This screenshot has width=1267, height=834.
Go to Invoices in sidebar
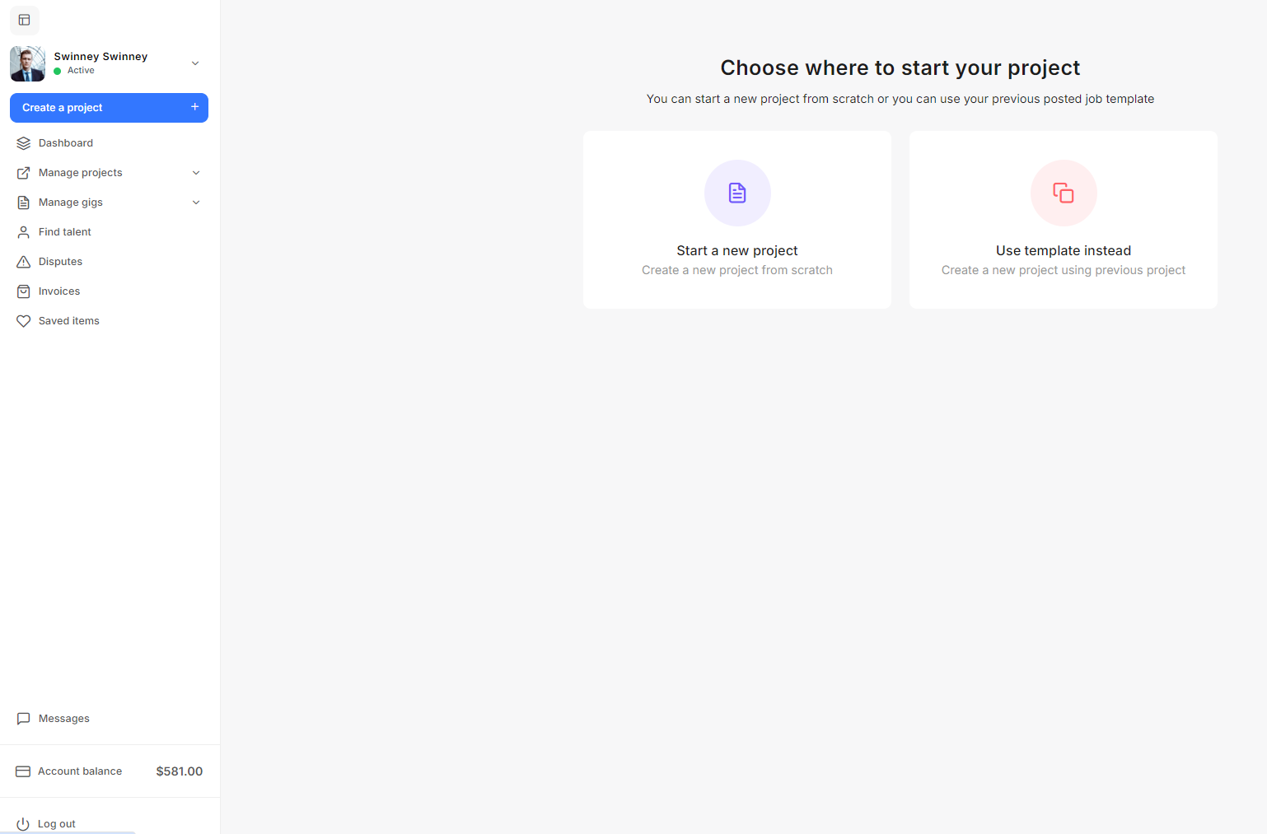tap(59, 291)
